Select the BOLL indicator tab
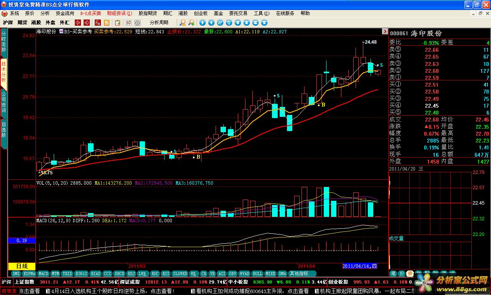Viewport: 491px width, 295px height. pyautogui.click(x=258, y=274)
